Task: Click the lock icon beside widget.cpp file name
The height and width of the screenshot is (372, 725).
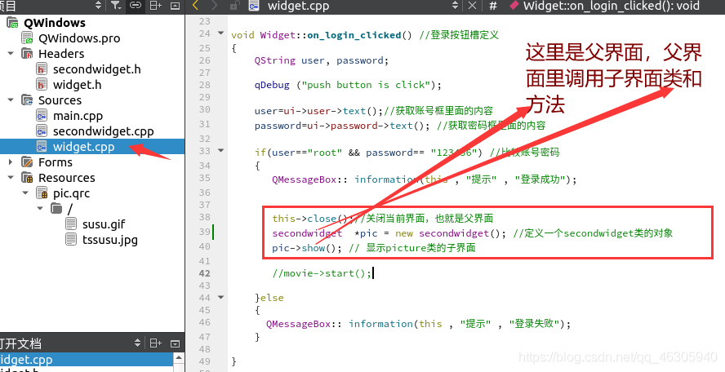Action: (x=235, y=5)
